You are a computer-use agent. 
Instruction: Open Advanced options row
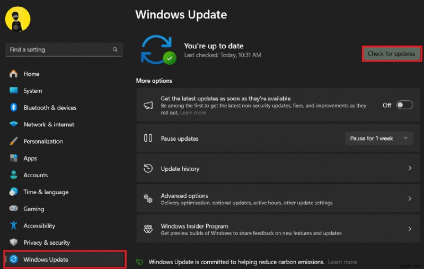coord(278,198)
